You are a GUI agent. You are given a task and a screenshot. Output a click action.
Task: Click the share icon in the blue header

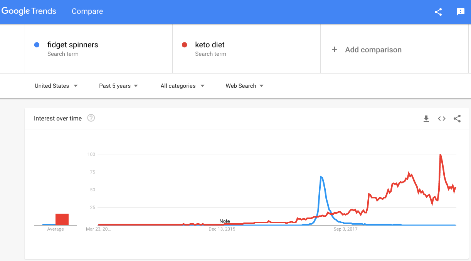click(x=438, y=12)
